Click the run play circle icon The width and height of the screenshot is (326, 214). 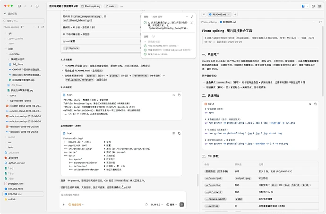tap(37, 6)
